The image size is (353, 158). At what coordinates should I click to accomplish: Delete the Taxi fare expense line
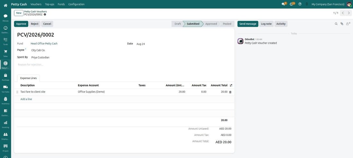230,92
